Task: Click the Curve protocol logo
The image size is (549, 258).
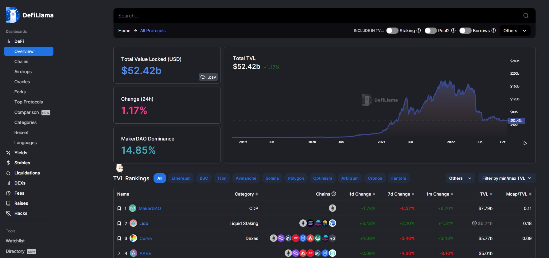Action: pos(133,238)
